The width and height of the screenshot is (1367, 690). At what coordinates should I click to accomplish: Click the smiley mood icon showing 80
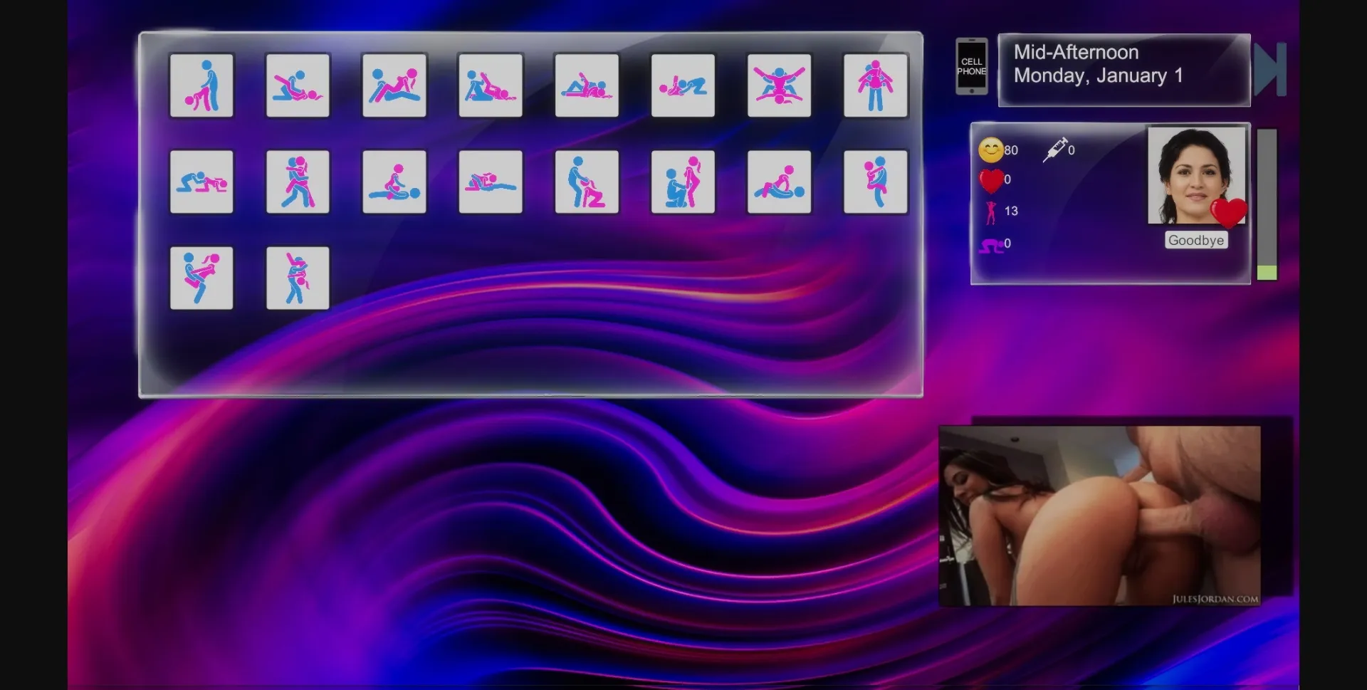990,150
